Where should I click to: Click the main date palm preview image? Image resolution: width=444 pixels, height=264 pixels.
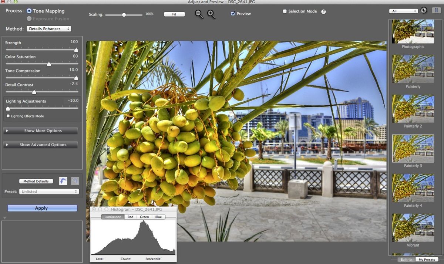pos(236,141)
